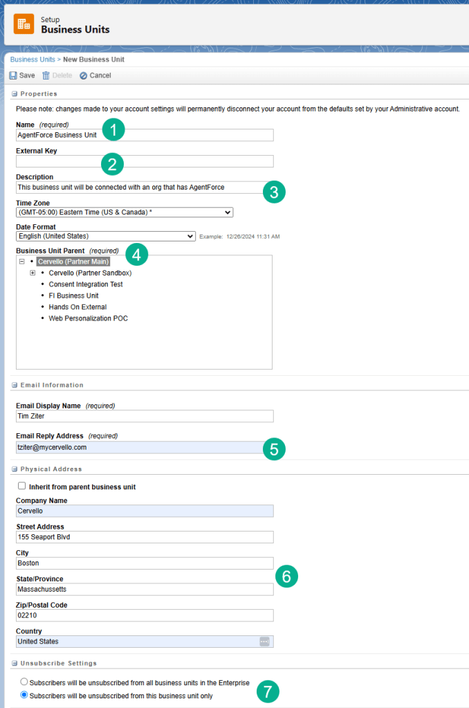This screenshot has width=469, height=708.
Task: Click the Save disk icon
Action: pos(13,75)
